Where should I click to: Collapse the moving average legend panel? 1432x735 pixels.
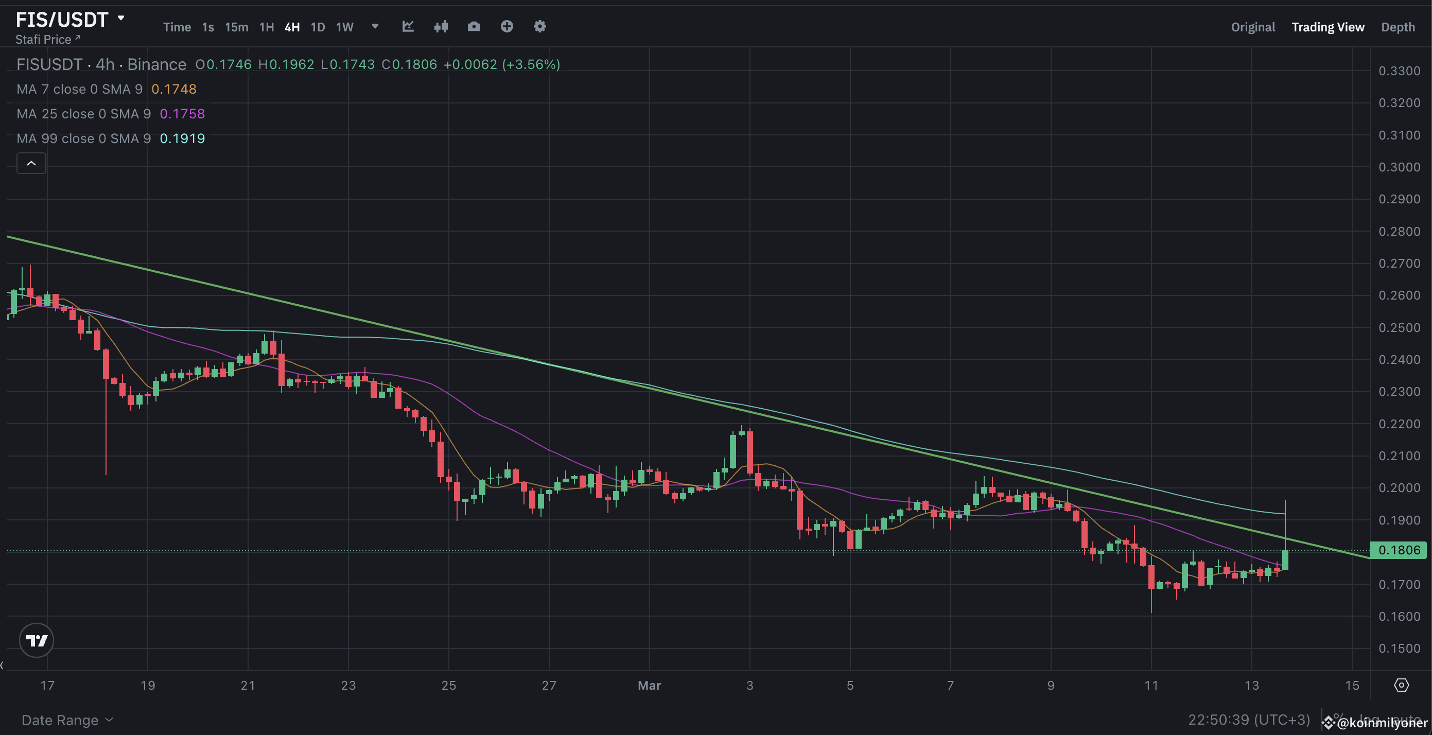point(31,163)
